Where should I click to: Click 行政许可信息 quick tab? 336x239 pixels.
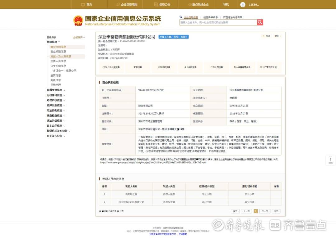coord(164,67)
